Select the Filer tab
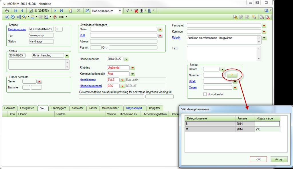The image size is (293, 169). coord(42,108)
